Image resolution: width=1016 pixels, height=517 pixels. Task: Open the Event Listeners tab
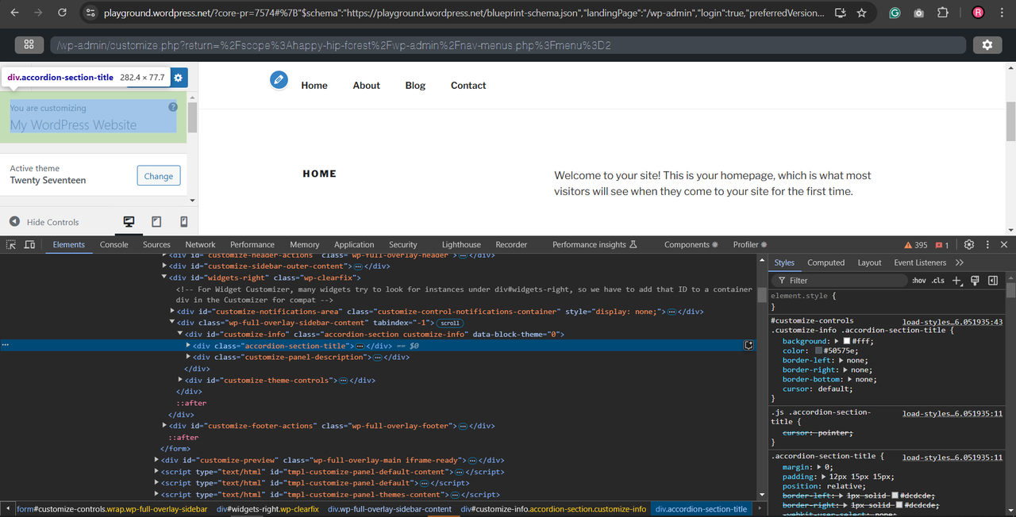click(x=920, y=262)
